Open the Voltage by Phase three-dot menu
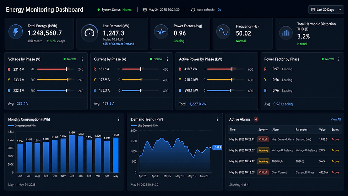Screen dimensions: 348x196 click(82, 59)
